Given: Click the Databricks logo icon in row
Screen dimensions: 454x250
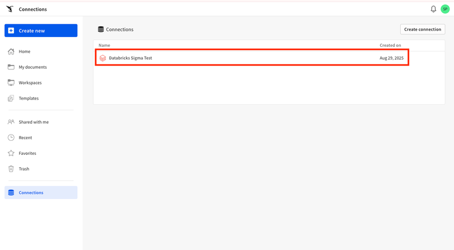Looking at the screenshot, I should coord(103,58).
